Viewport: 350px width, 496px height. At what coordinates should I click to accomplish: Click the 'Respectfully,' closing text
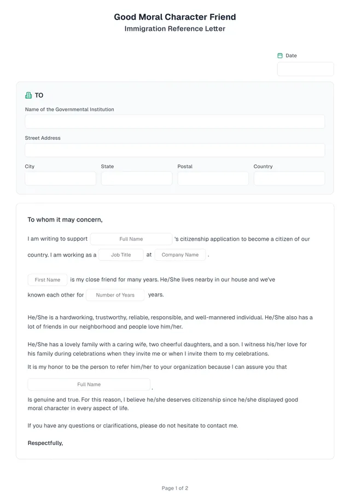coord(45,443)
